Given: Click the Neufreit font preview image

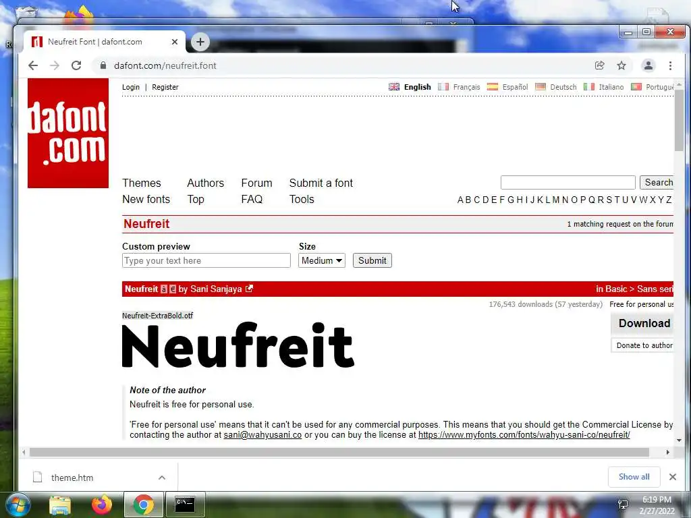Looking at the screenshot, I should click(238, 345).
